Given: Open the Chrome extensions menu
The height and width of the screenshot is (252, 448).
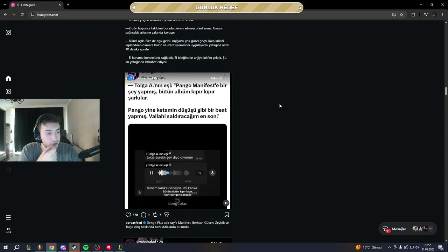Looking at the screenshot, I should pyautogui.click(x=413, y=15).
